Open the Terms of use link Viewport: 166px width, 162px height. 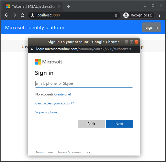coord(44,152)
